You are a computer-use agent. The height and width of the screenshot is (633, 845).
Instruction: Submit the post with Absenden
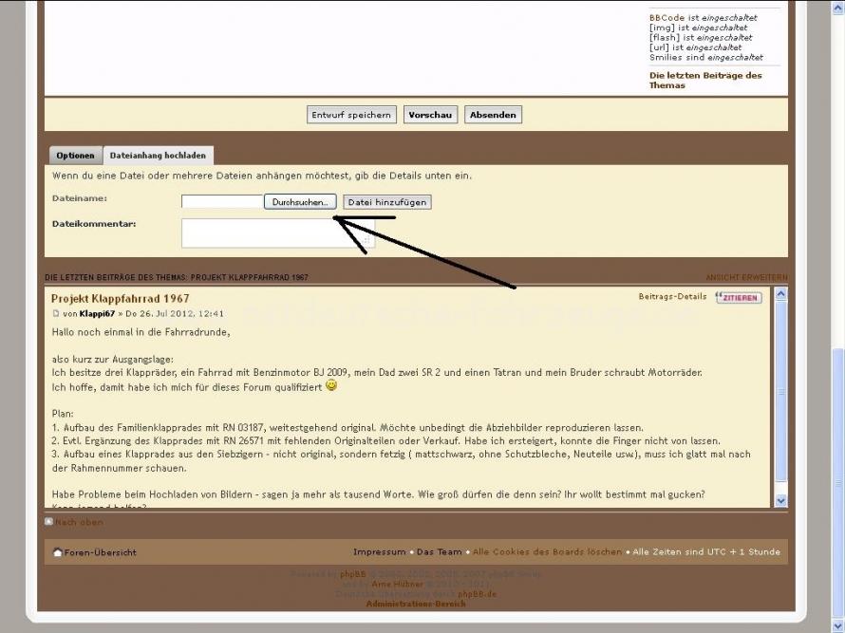(493, 115)
